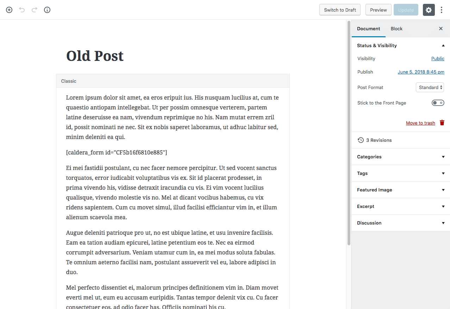
Task: Expand the Featured Image panel
Action: [401, 190]
